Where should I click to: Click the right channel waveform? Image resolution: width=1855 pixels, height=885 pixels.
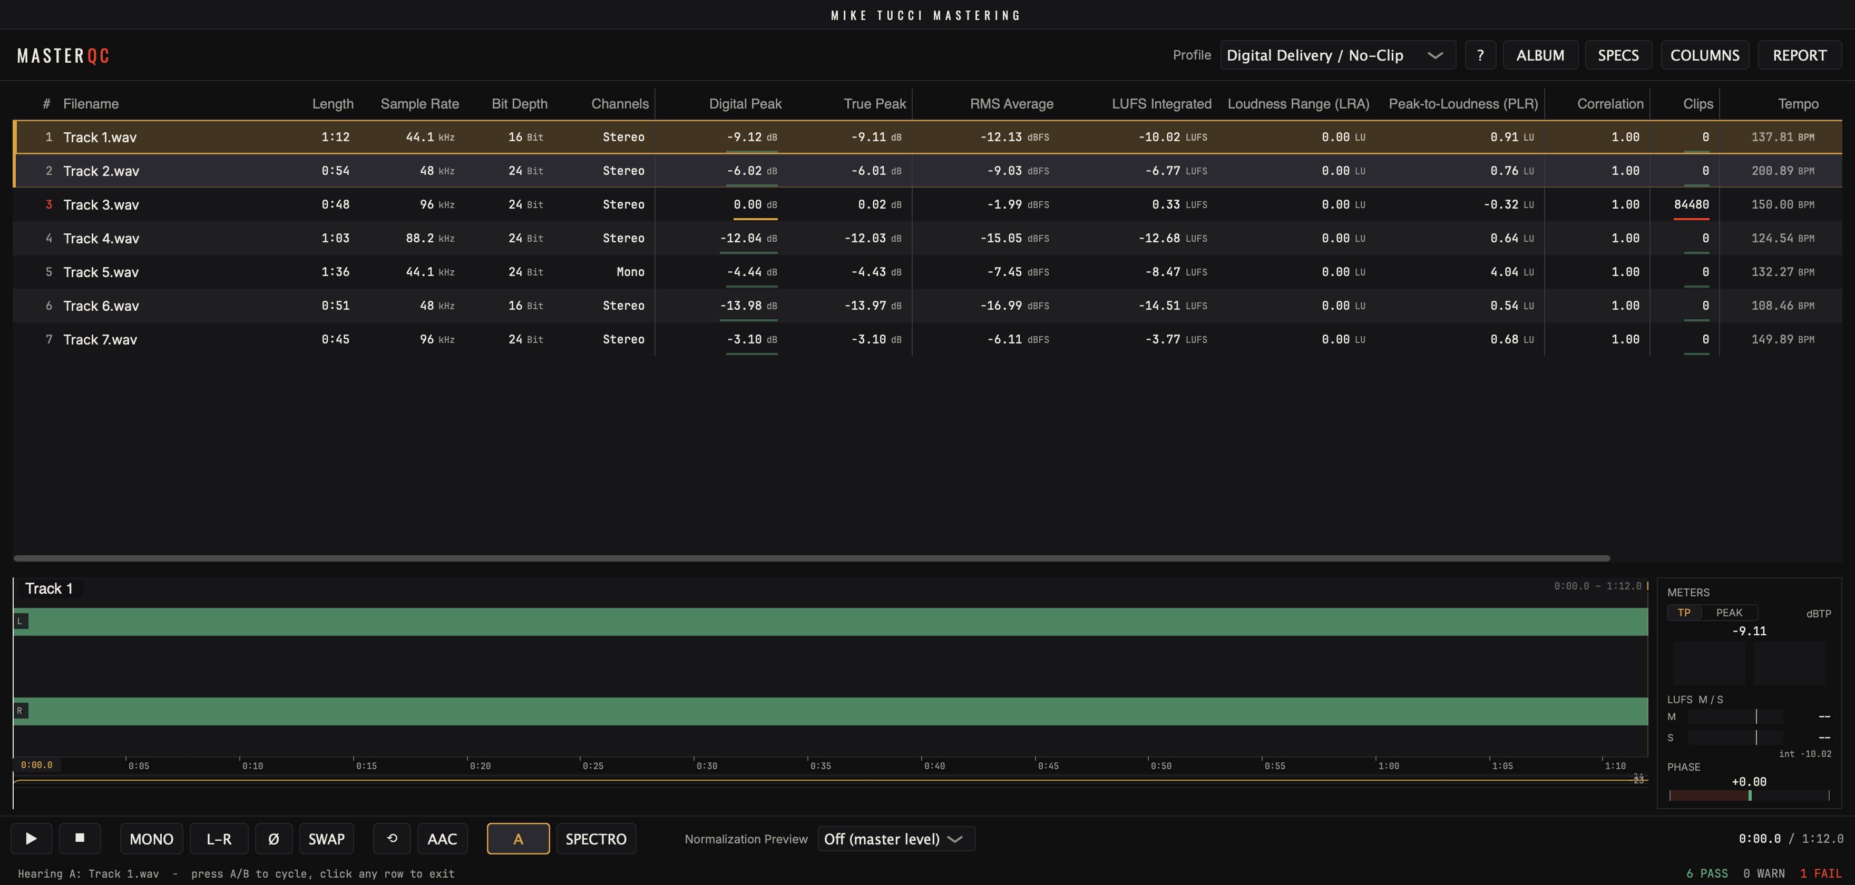(x=831, y=711)
